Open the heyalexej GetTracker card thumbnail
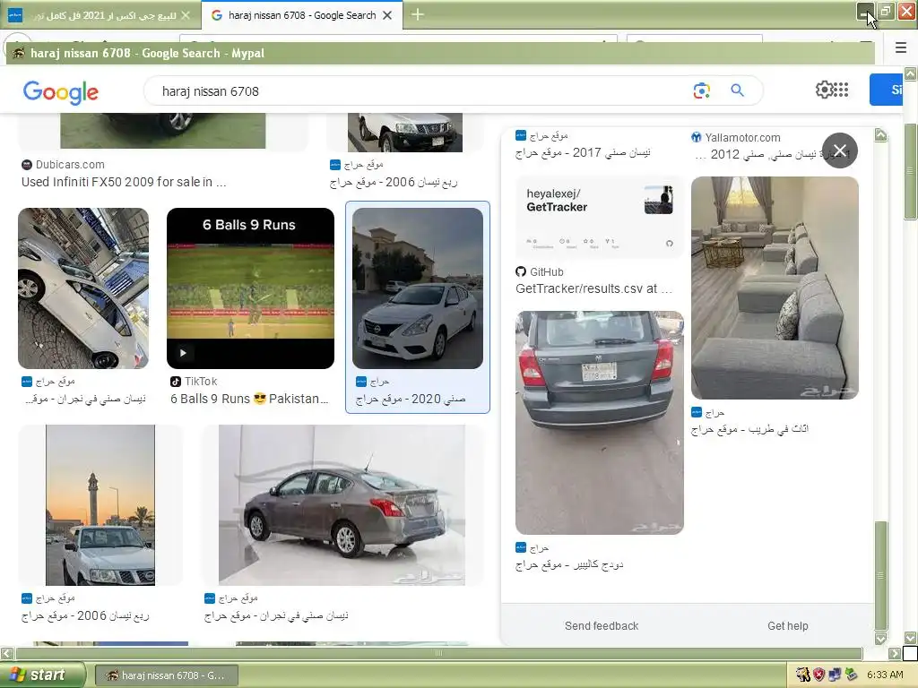Screen dimensions: 918x688 (x=599, y=217)
